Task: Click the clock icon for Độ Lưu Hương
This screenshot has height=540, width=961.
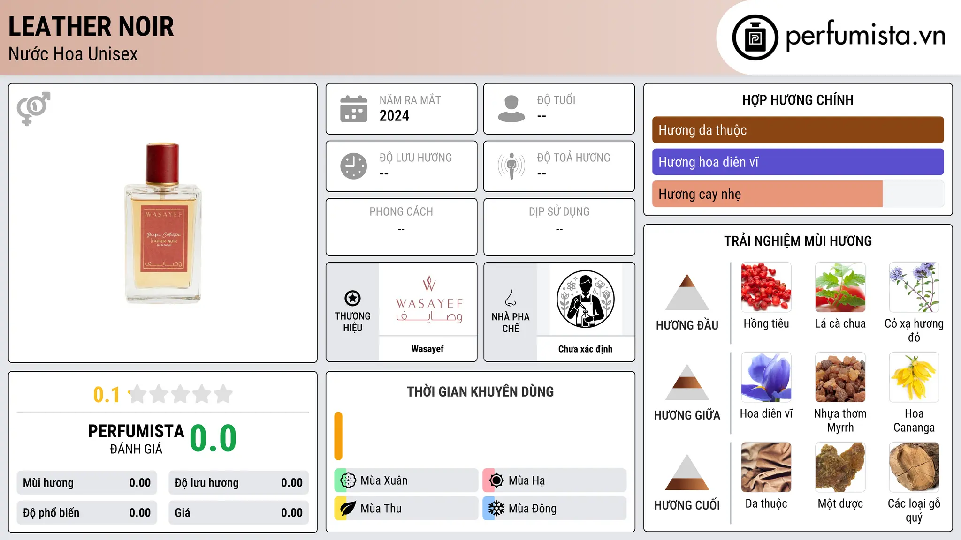Action: (x=354, y=166)
